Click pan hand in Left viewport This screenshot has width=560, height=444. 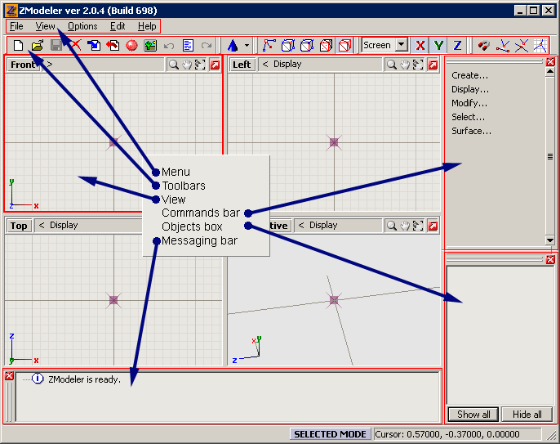point(405,65)
